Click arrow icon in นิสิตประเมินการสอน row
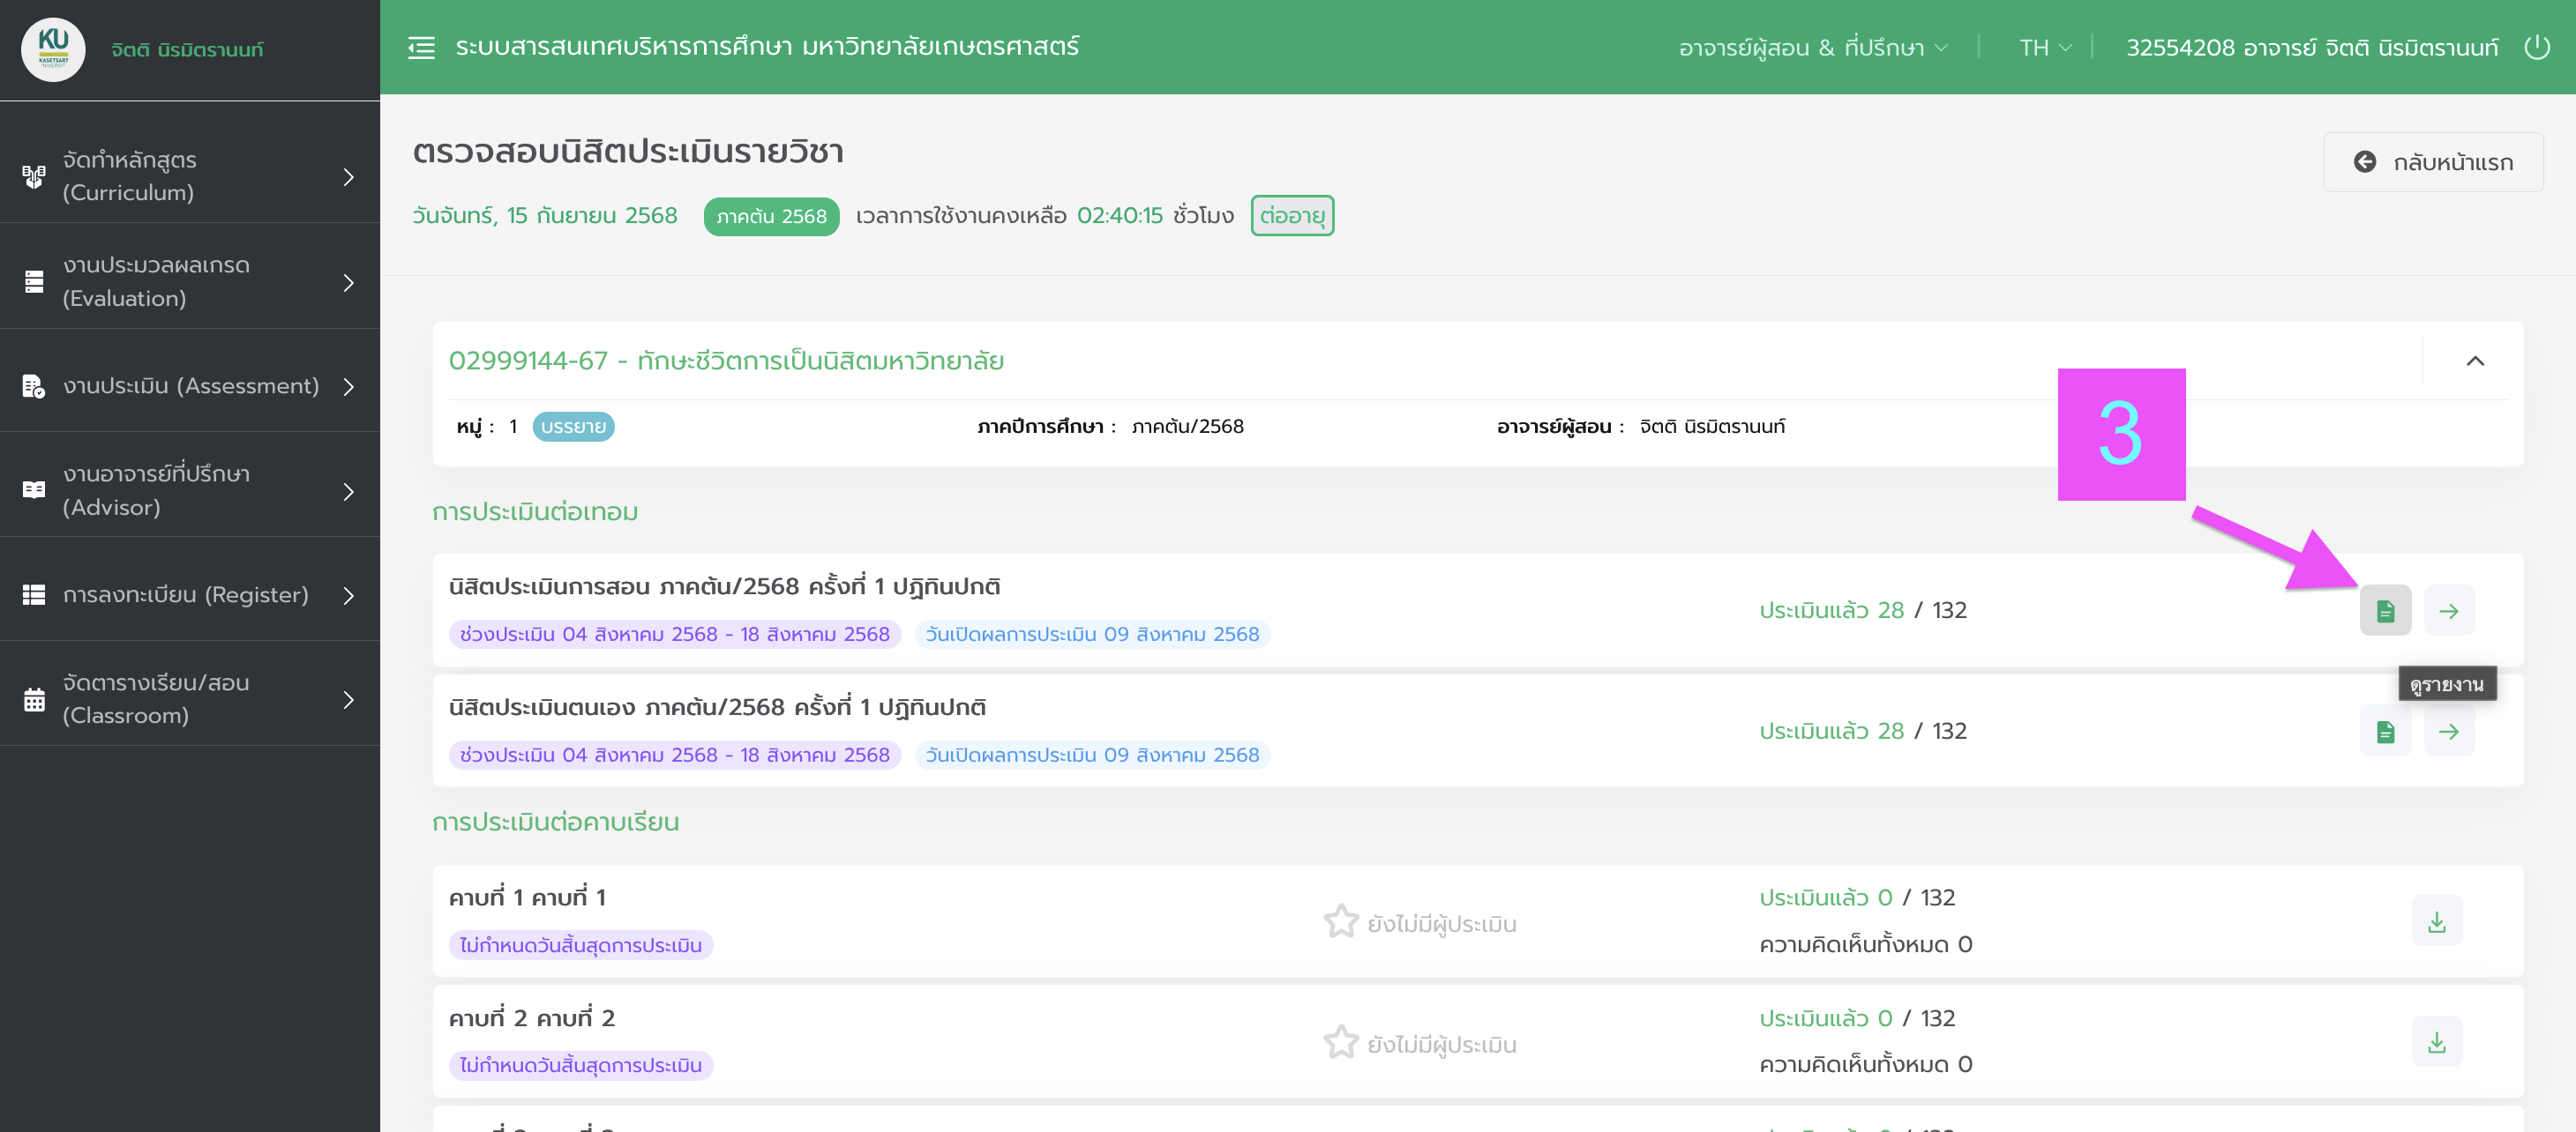This screenshot has height=1132, width=2576. [x=2448, y=610]
